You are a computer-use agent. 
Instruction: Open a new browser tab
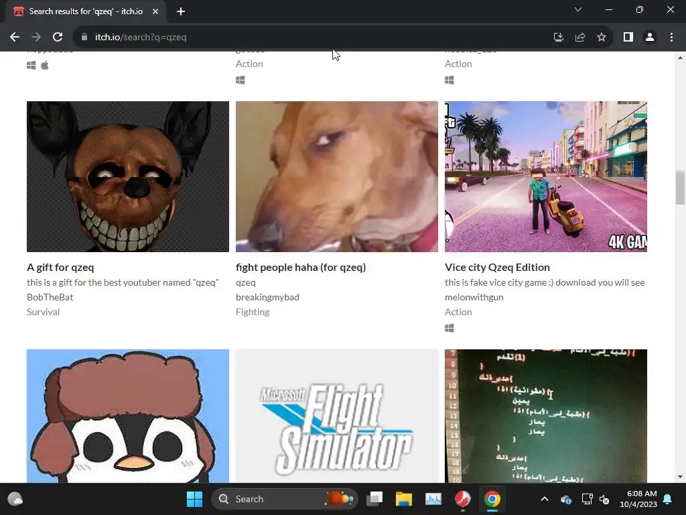tap(181, 11)
